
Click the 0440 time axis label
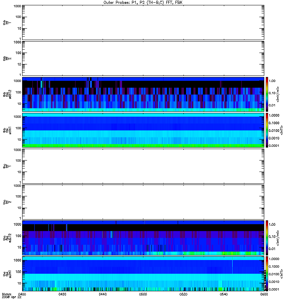pyautogui.click(x=103, y=294)
